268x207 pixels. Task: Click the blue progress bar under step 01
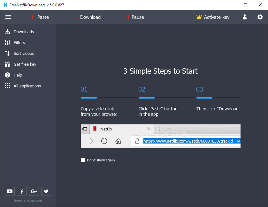[88, 98]
